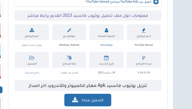Viewport: 192px width, 109px height.
Task: Select the 20 سبتمبر 2023 update date
Action: pyautogui.click(x=106, y=72)
